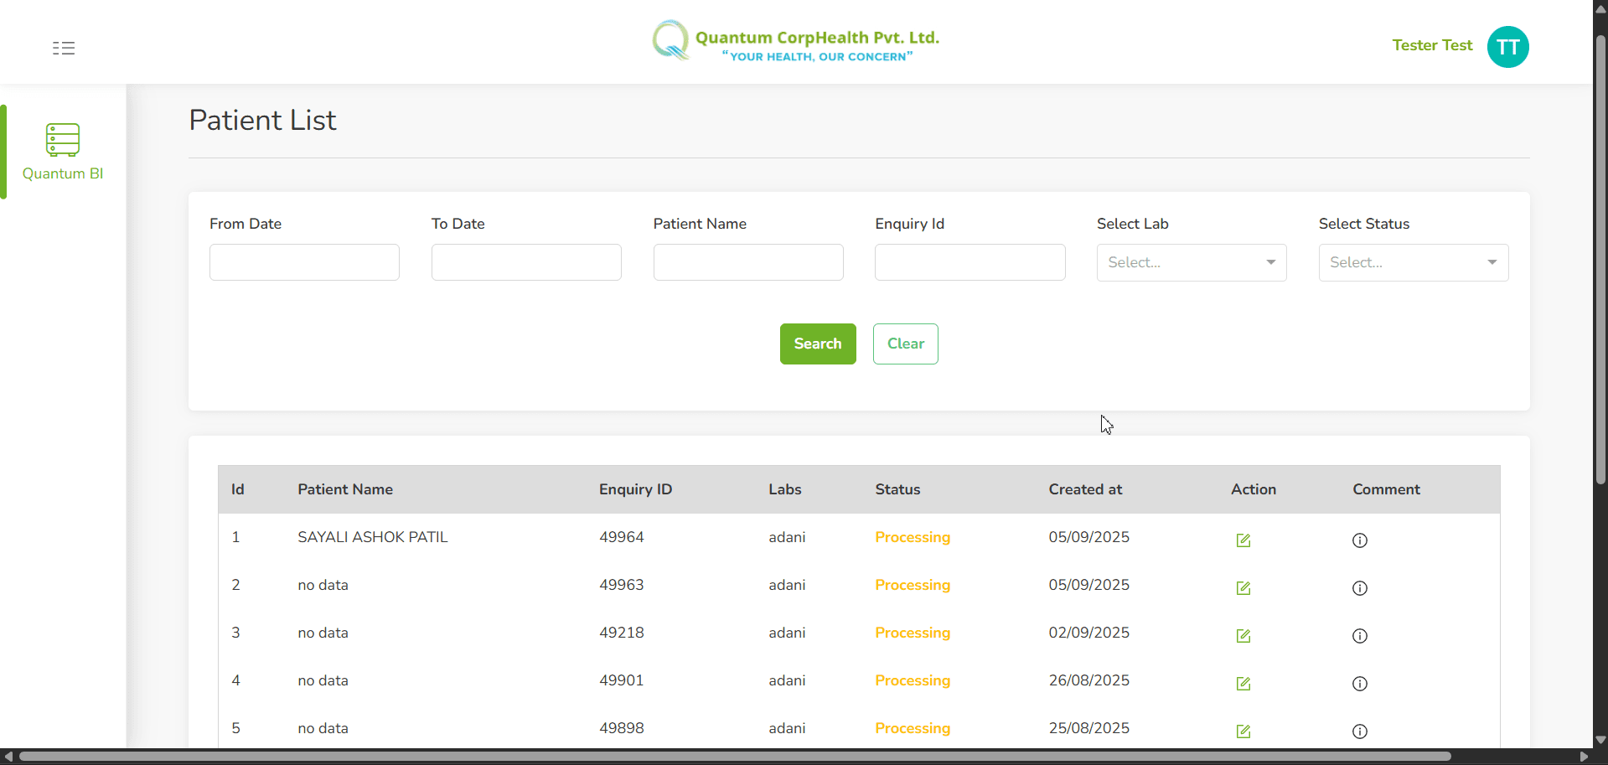This screenshot has width=1608, height=765.
Task: Click the Quantum CorpHealth logo
Action: pos(795,40)
